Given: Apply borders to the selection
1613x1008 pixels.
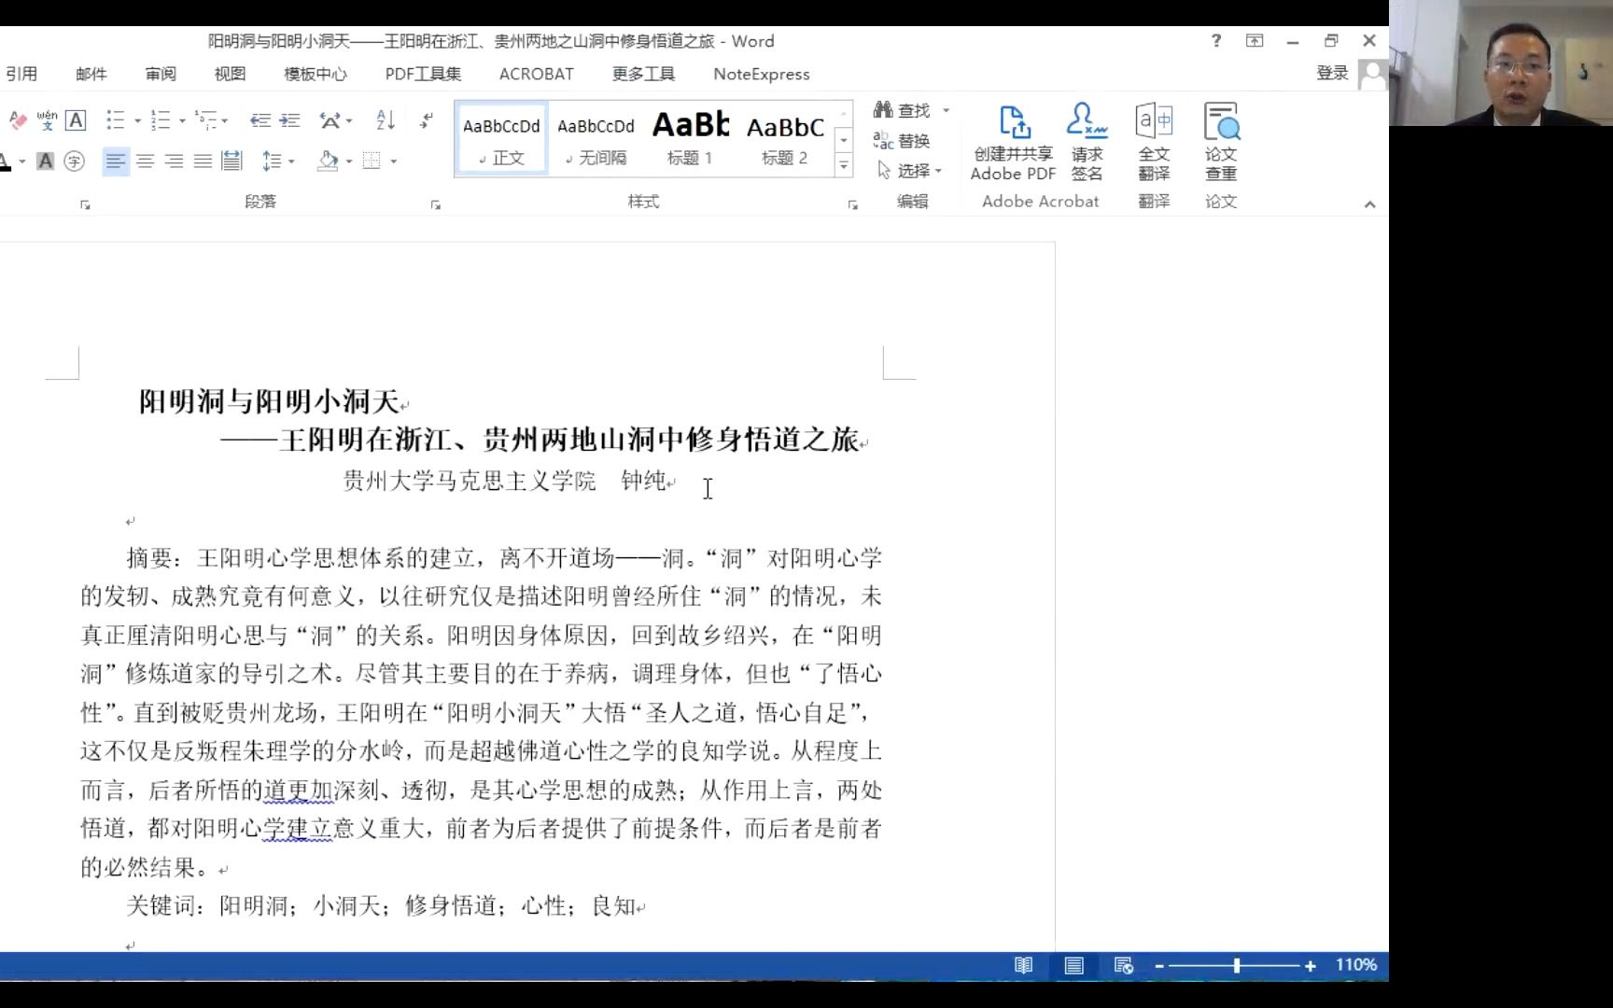Looking at the screenshot, I should pyautogui.click(x=372, y=161).
